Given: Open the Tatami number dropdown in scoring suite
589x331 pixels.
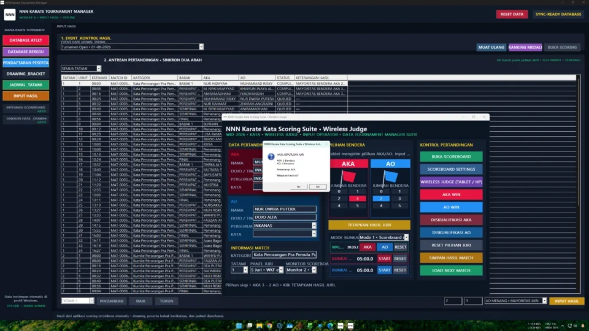Looking at the screenshot, I should 245,270.
